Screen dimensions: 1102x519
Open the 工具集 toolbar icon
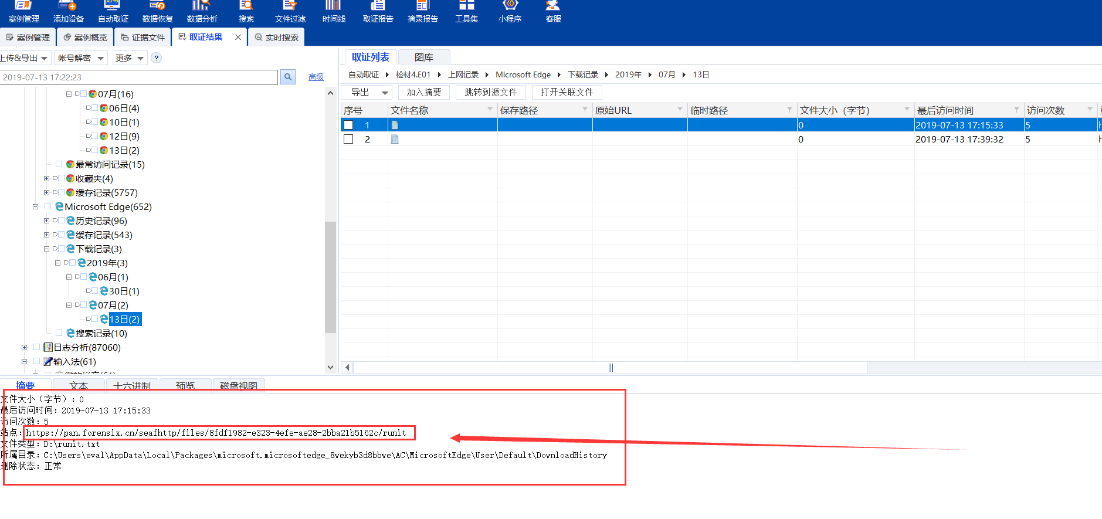click(x=466, y=12)
